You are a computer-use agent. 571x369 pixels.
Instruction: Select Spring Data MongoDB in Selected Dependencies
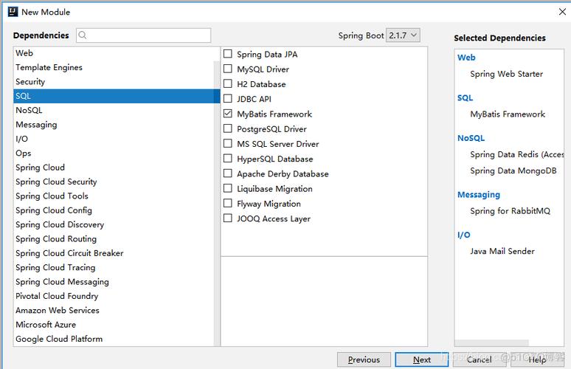coord(513,170)
